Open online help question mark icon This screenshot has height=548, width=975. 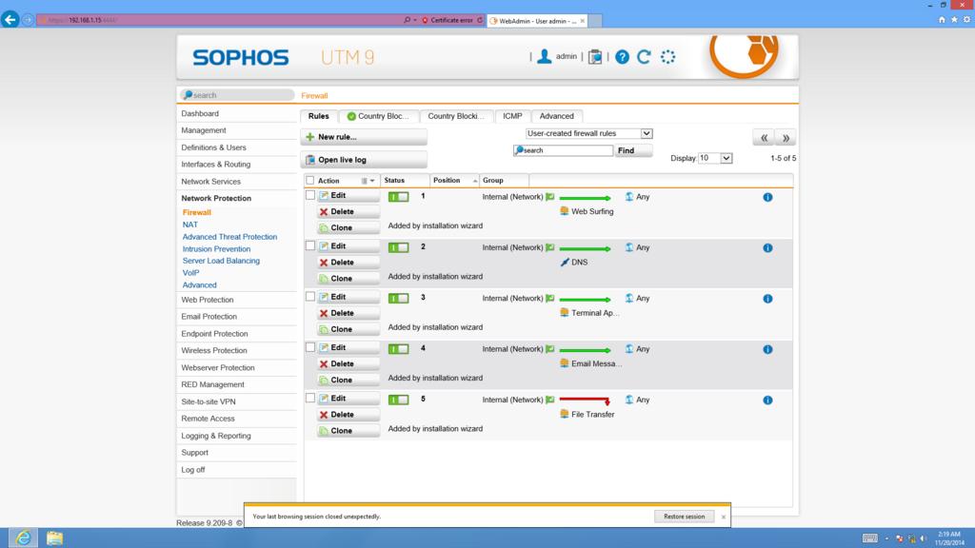[x=622, y=57]
